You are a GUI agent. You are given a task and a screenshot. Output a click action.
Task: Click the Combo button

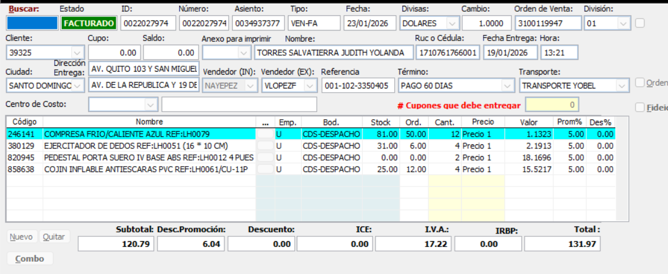(x=29, y=259)
